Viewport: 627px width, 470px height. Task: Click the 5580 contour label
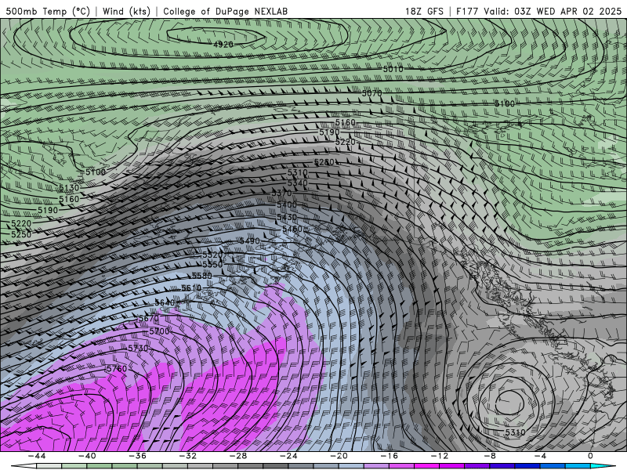point(202,276)
